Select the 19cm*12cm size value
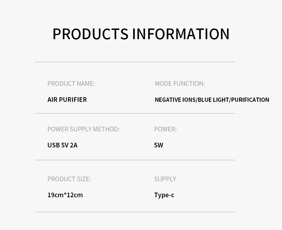Viewport: 282px width, 230px height. (x=65, y=195)
